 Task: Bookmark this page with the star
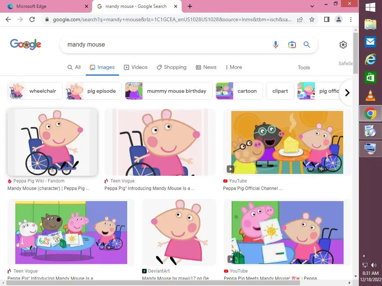(312, 19)
